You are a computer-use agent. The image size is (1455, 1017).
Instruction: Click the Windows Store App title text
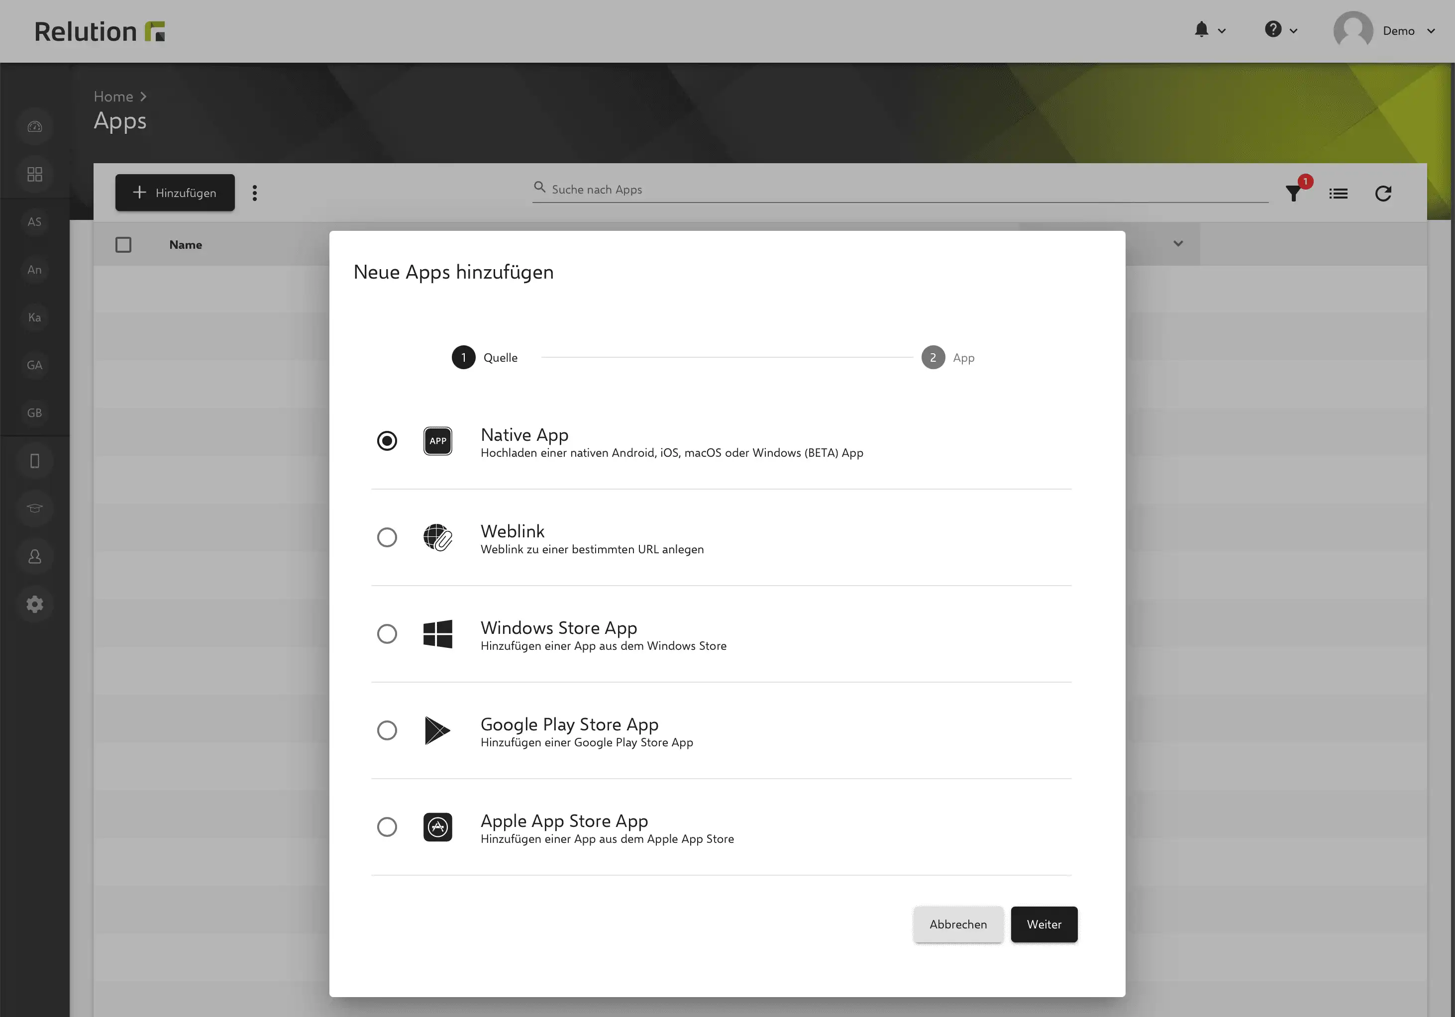pyautogui.click(x=559, y=627)
